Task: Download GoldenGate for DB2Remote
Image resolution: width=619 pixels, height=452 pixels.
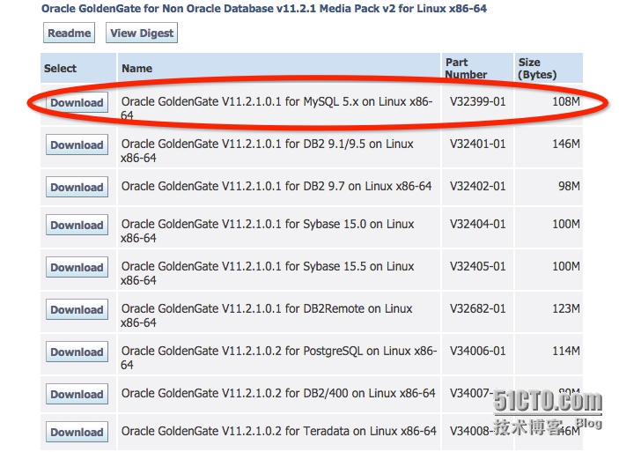Action: pos(77,309)
